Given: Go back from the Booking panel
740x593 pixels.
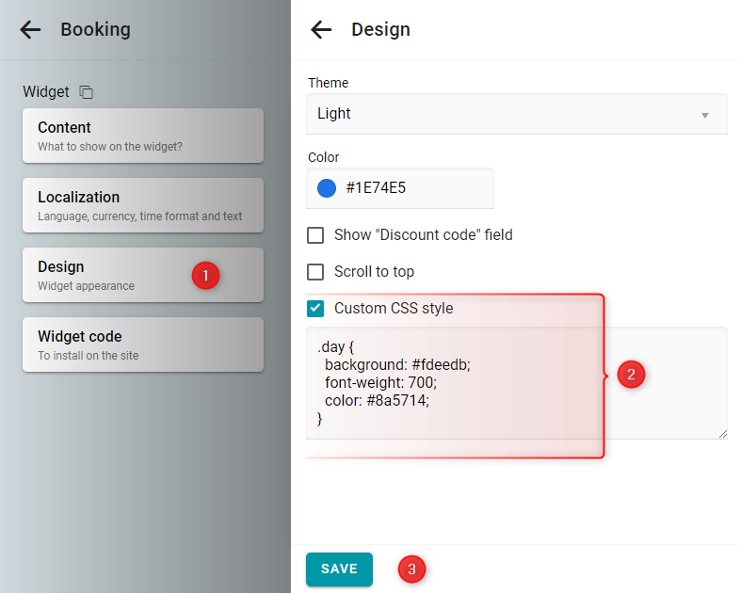Looking at the screenshot, I should (x=30, y=30).
